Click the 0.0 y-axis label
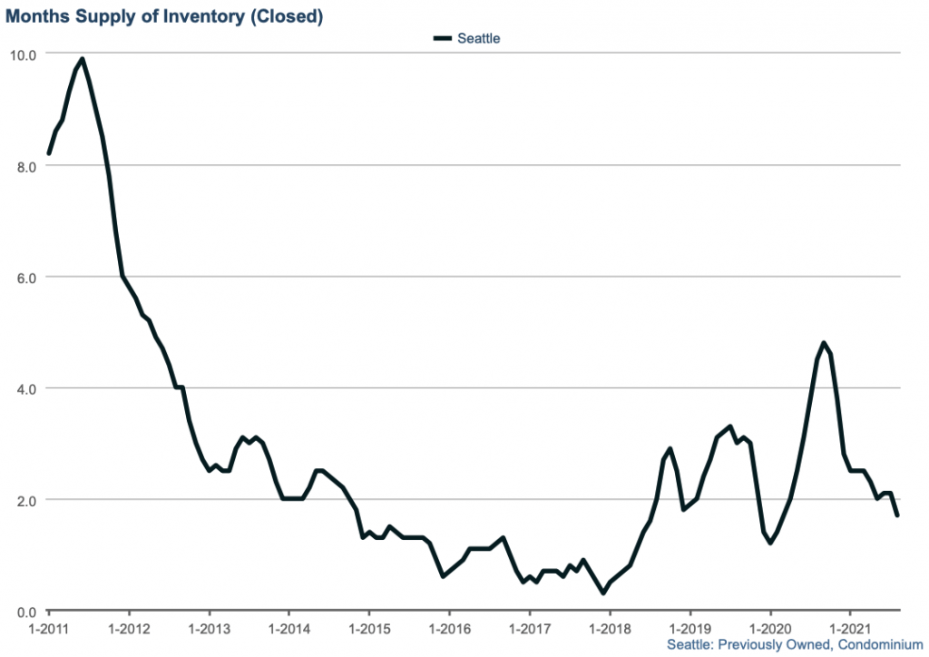 [26, 613]
